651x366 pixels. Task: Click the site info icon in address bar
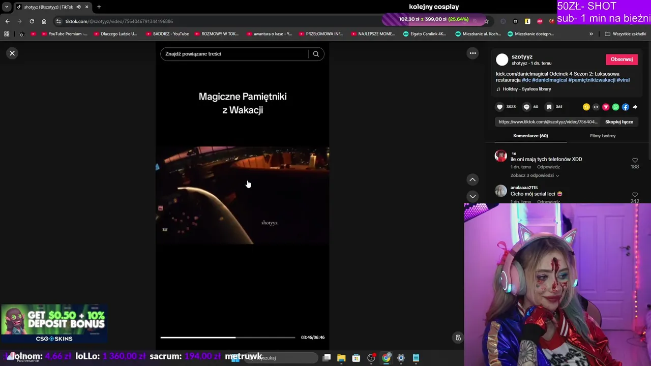coord(58,21)
